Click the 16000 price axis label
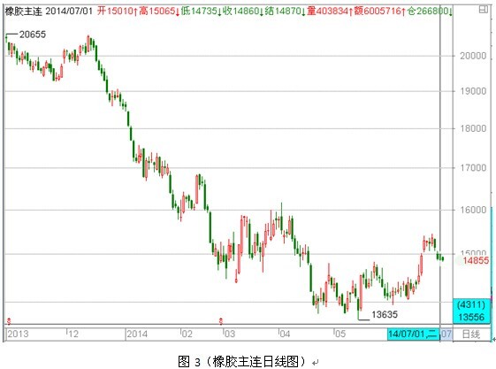 tap(473, 210)
